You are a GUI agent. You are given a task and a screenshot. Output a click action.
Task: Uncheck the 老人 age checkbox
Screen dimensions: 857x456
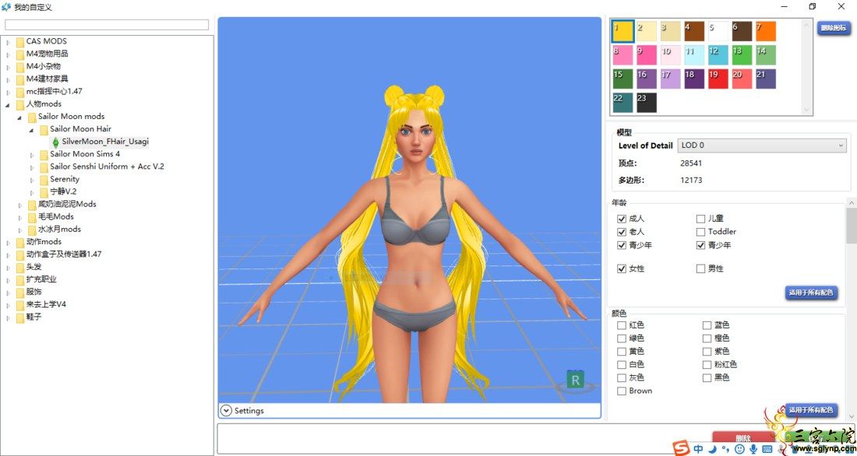point(622,232)
